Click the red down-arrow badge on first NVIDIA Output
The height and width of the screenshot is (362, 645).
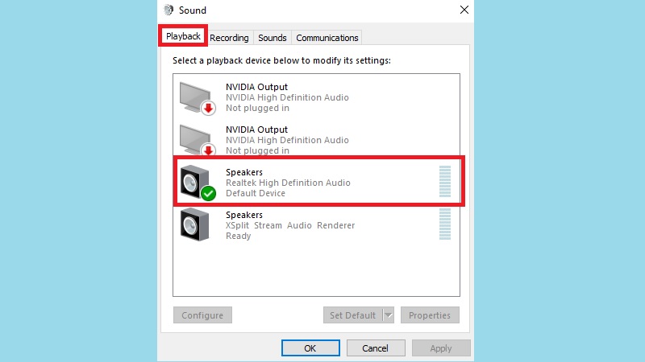tap(209, 108)
